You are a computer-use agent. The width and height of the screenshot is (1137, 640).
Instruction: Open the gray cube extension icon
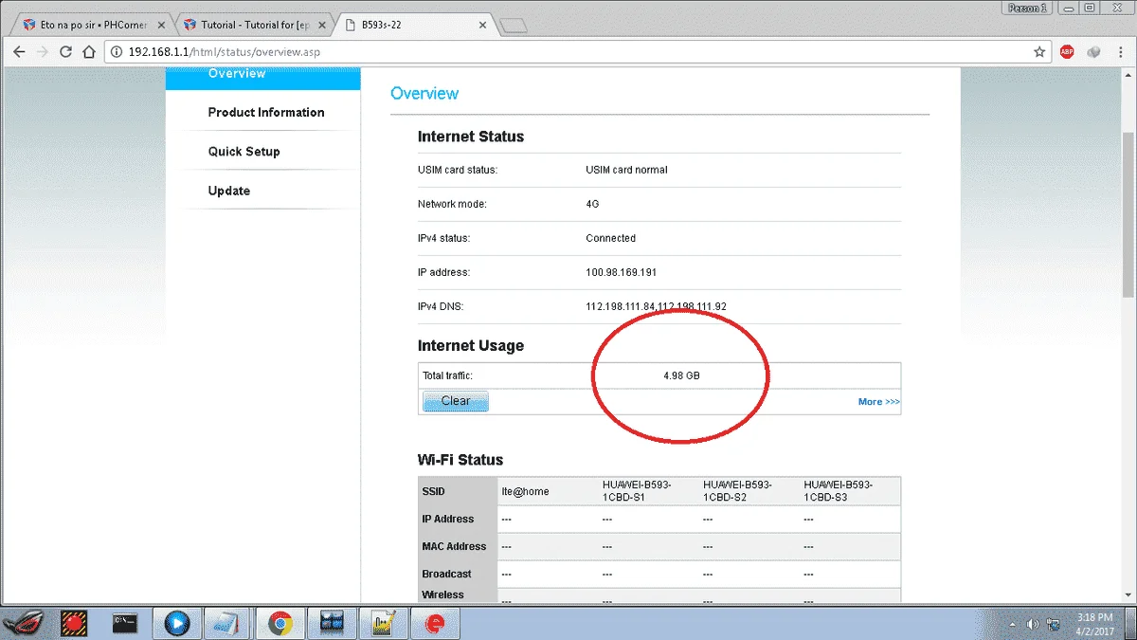coord(1093,52)
